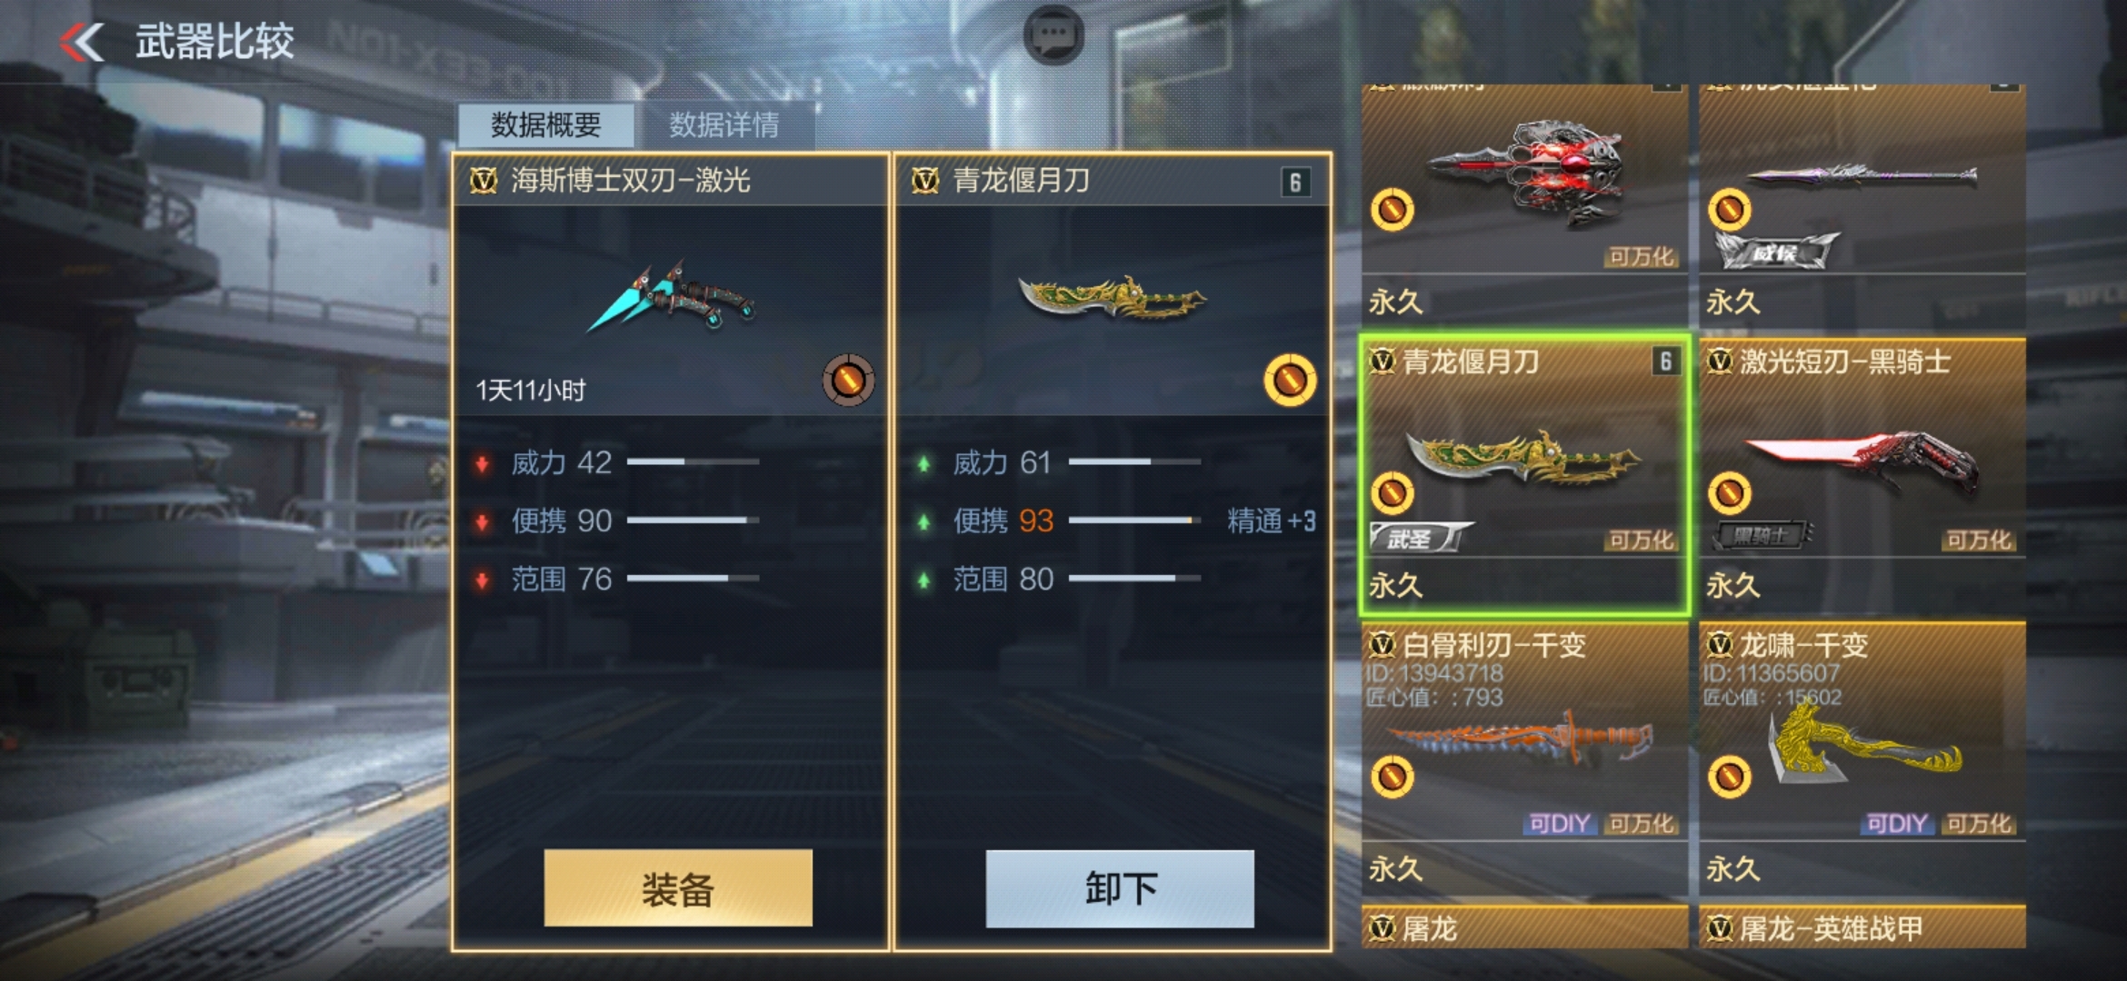This screenshot has height=981, width=2127.
Task: Click the V emblem beside 海斯博士双刃-激光
Action: 483,181
